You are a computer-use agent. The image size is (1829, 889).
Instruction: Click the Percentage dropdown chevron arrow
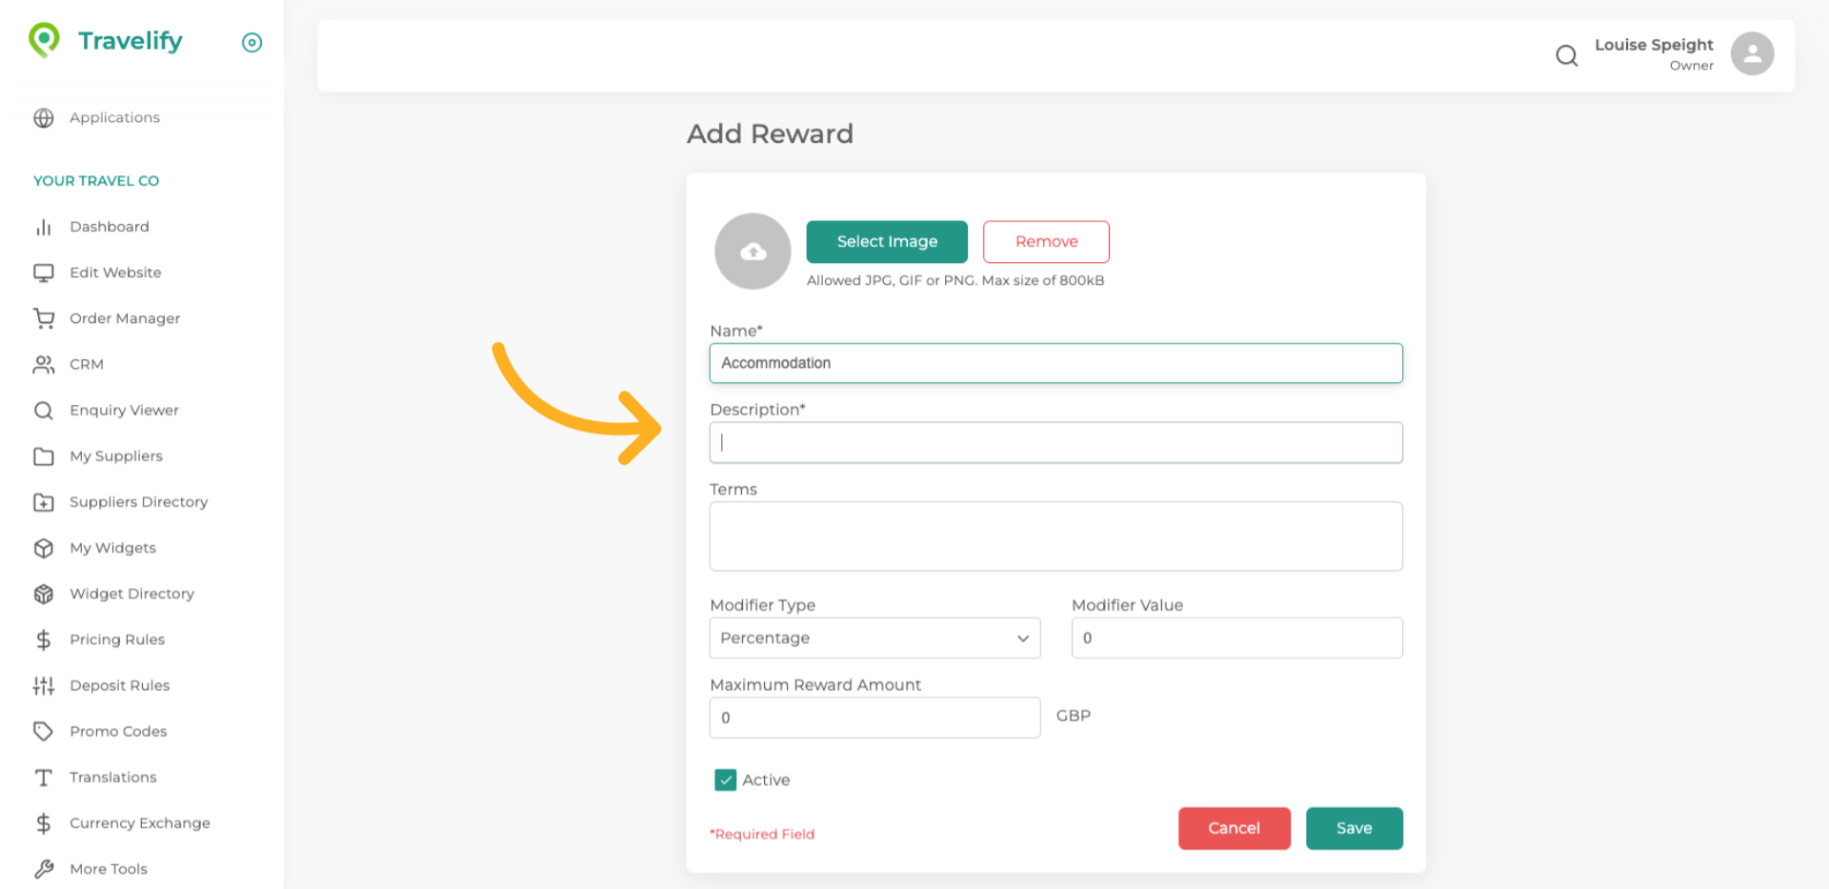tap(1022, 638)
